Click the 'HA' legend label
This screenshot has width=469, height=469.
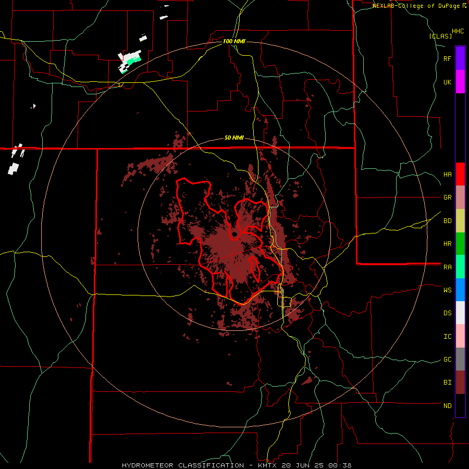(x=447, y=174)
